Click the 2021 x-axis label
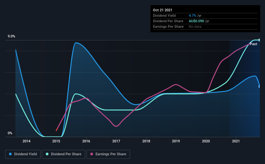Image resolution: width=265 pixels, height=164 pixels. 236,141
